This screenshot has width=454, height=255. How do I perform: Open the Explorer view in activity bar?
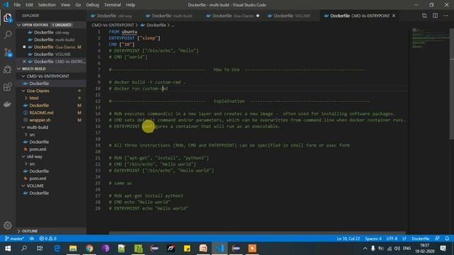[8, 18]
